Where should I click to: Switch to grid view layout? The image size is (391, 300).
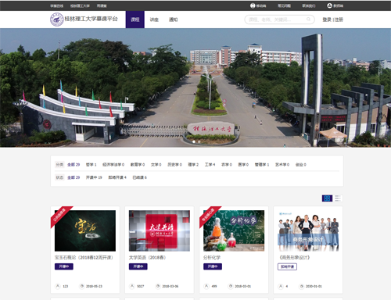pyautogui.click(x=327, y=198)
